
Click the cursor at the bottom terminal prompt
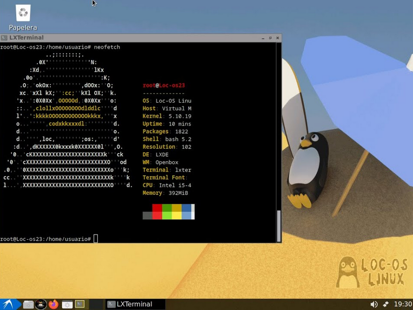coord(95,239)
